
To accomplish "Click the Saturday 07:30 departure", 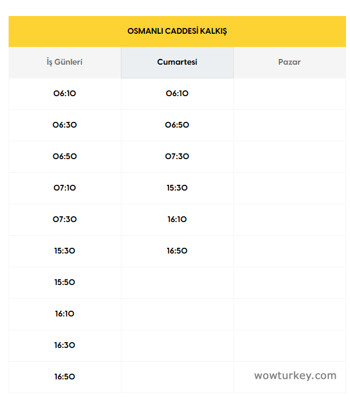I will (177, 156).
